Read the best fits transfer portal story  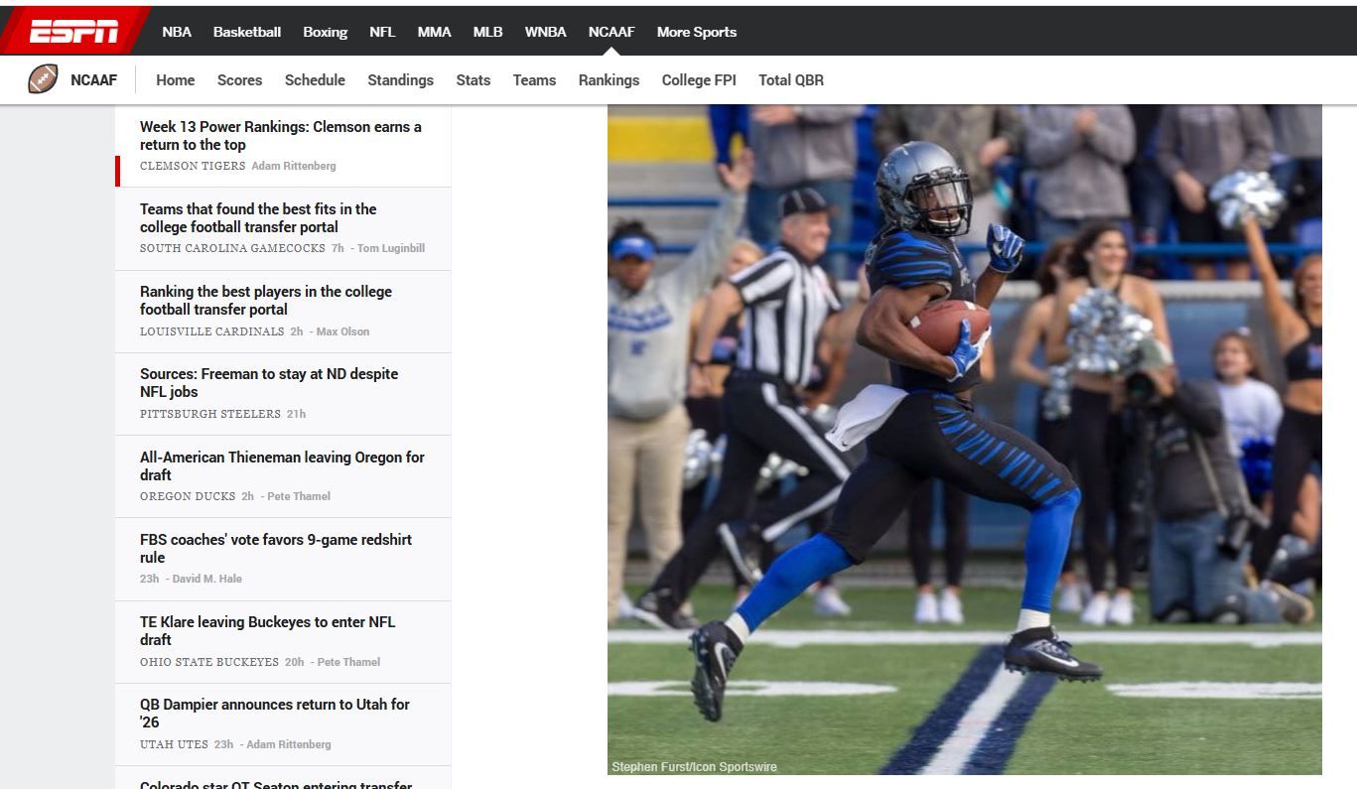pyautogui.click(x=258, y=218)
